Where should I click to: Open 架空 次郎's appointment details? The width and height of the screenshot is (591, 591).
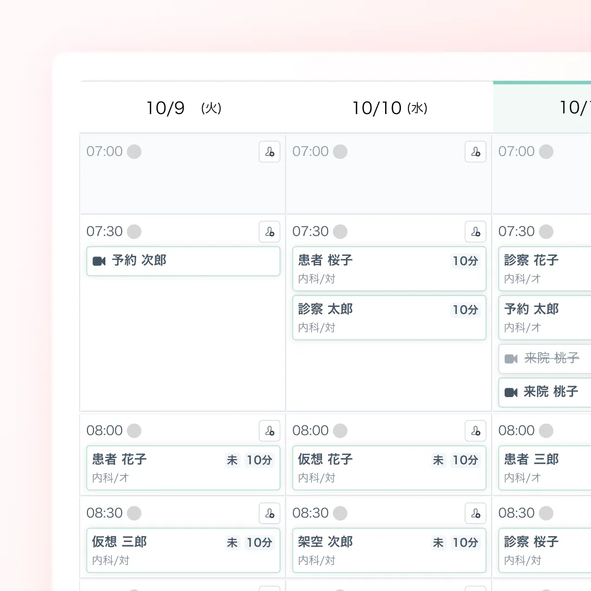(x=388, y=550)
